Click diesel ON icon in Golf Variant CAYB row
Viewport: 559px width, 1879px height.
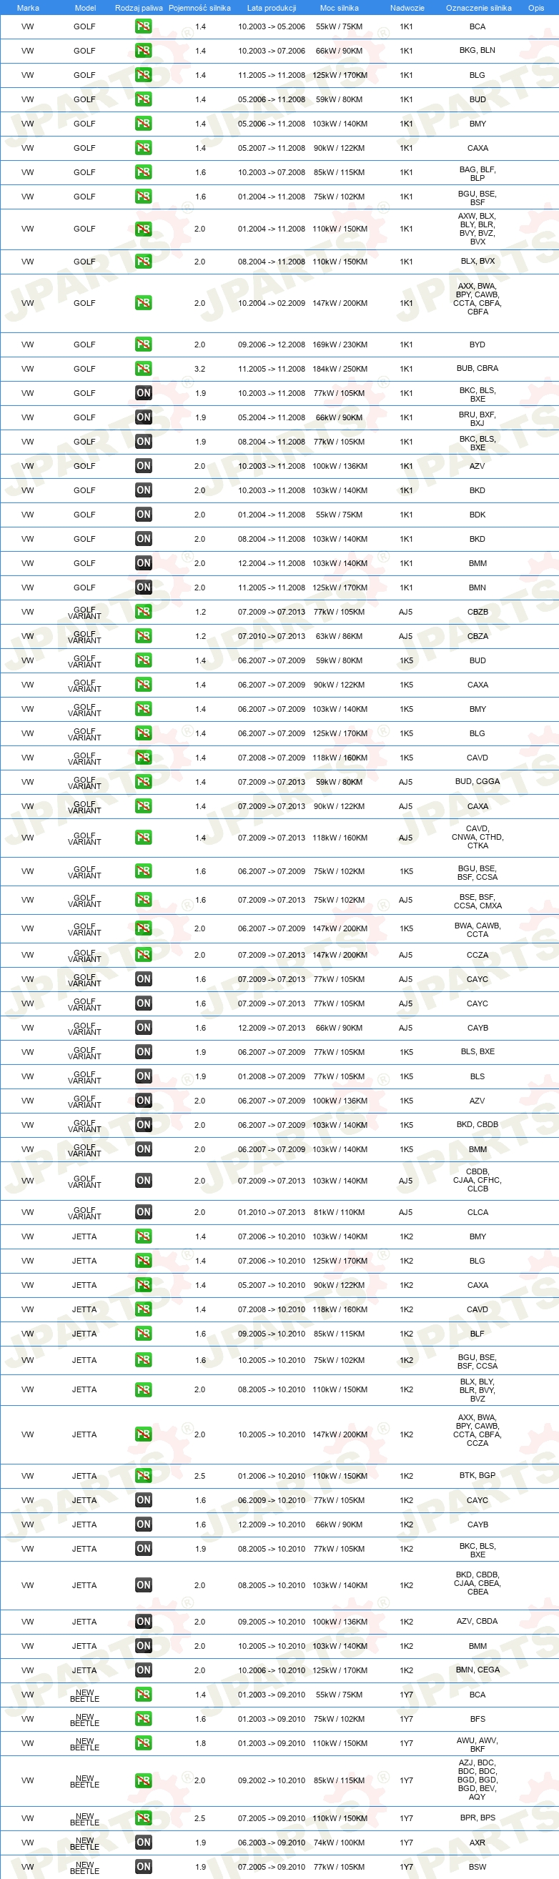point(144,1028)
